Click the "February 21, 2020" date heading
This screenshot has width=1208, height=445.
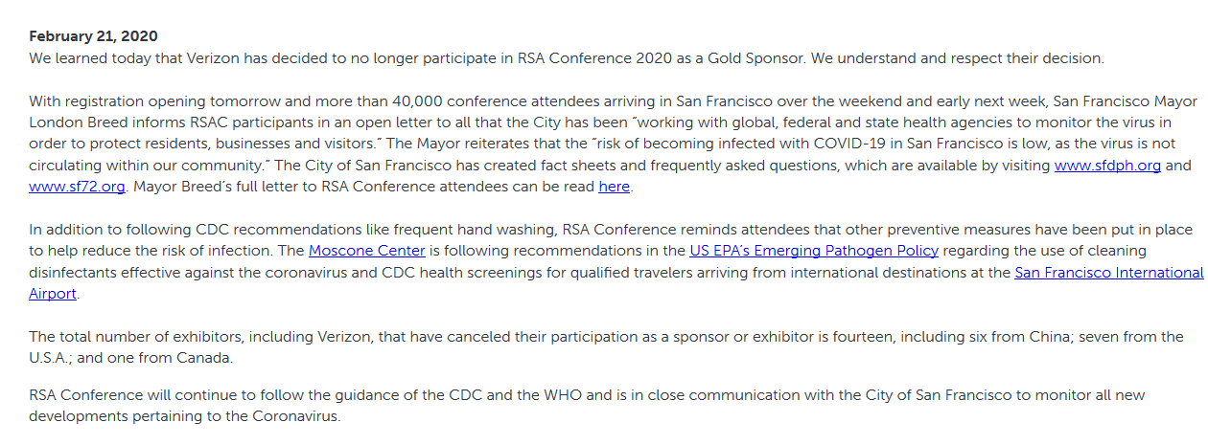93,36
